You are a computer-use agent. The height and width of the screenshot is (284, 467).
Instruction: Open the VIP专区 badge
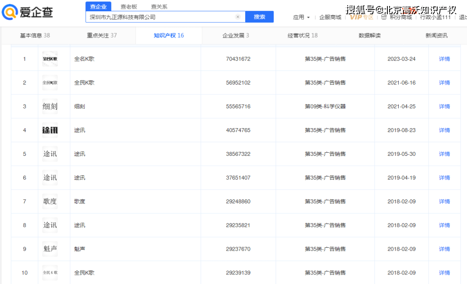(361, 17)
